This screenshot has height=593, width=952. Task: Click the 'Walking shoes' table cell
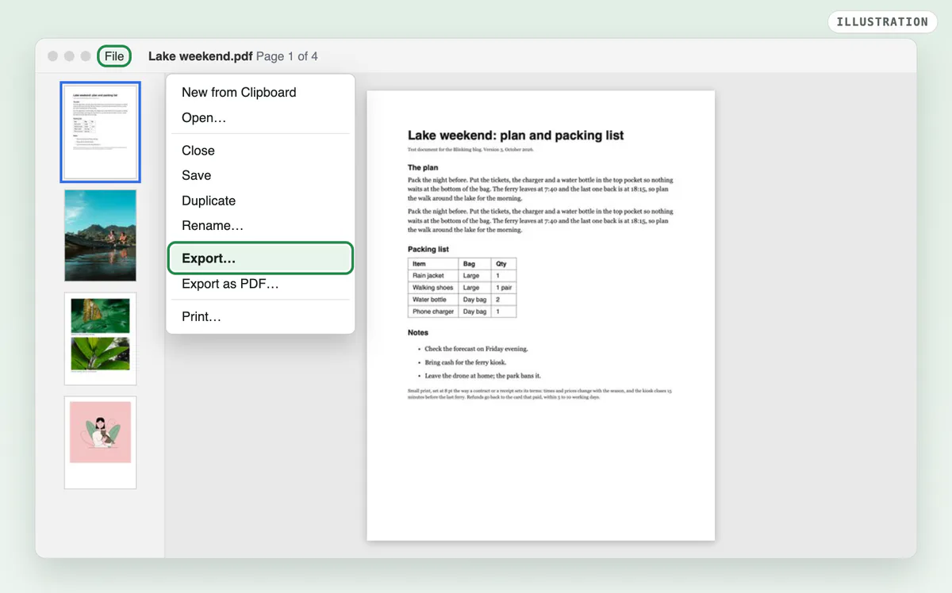tap(433, 287)
